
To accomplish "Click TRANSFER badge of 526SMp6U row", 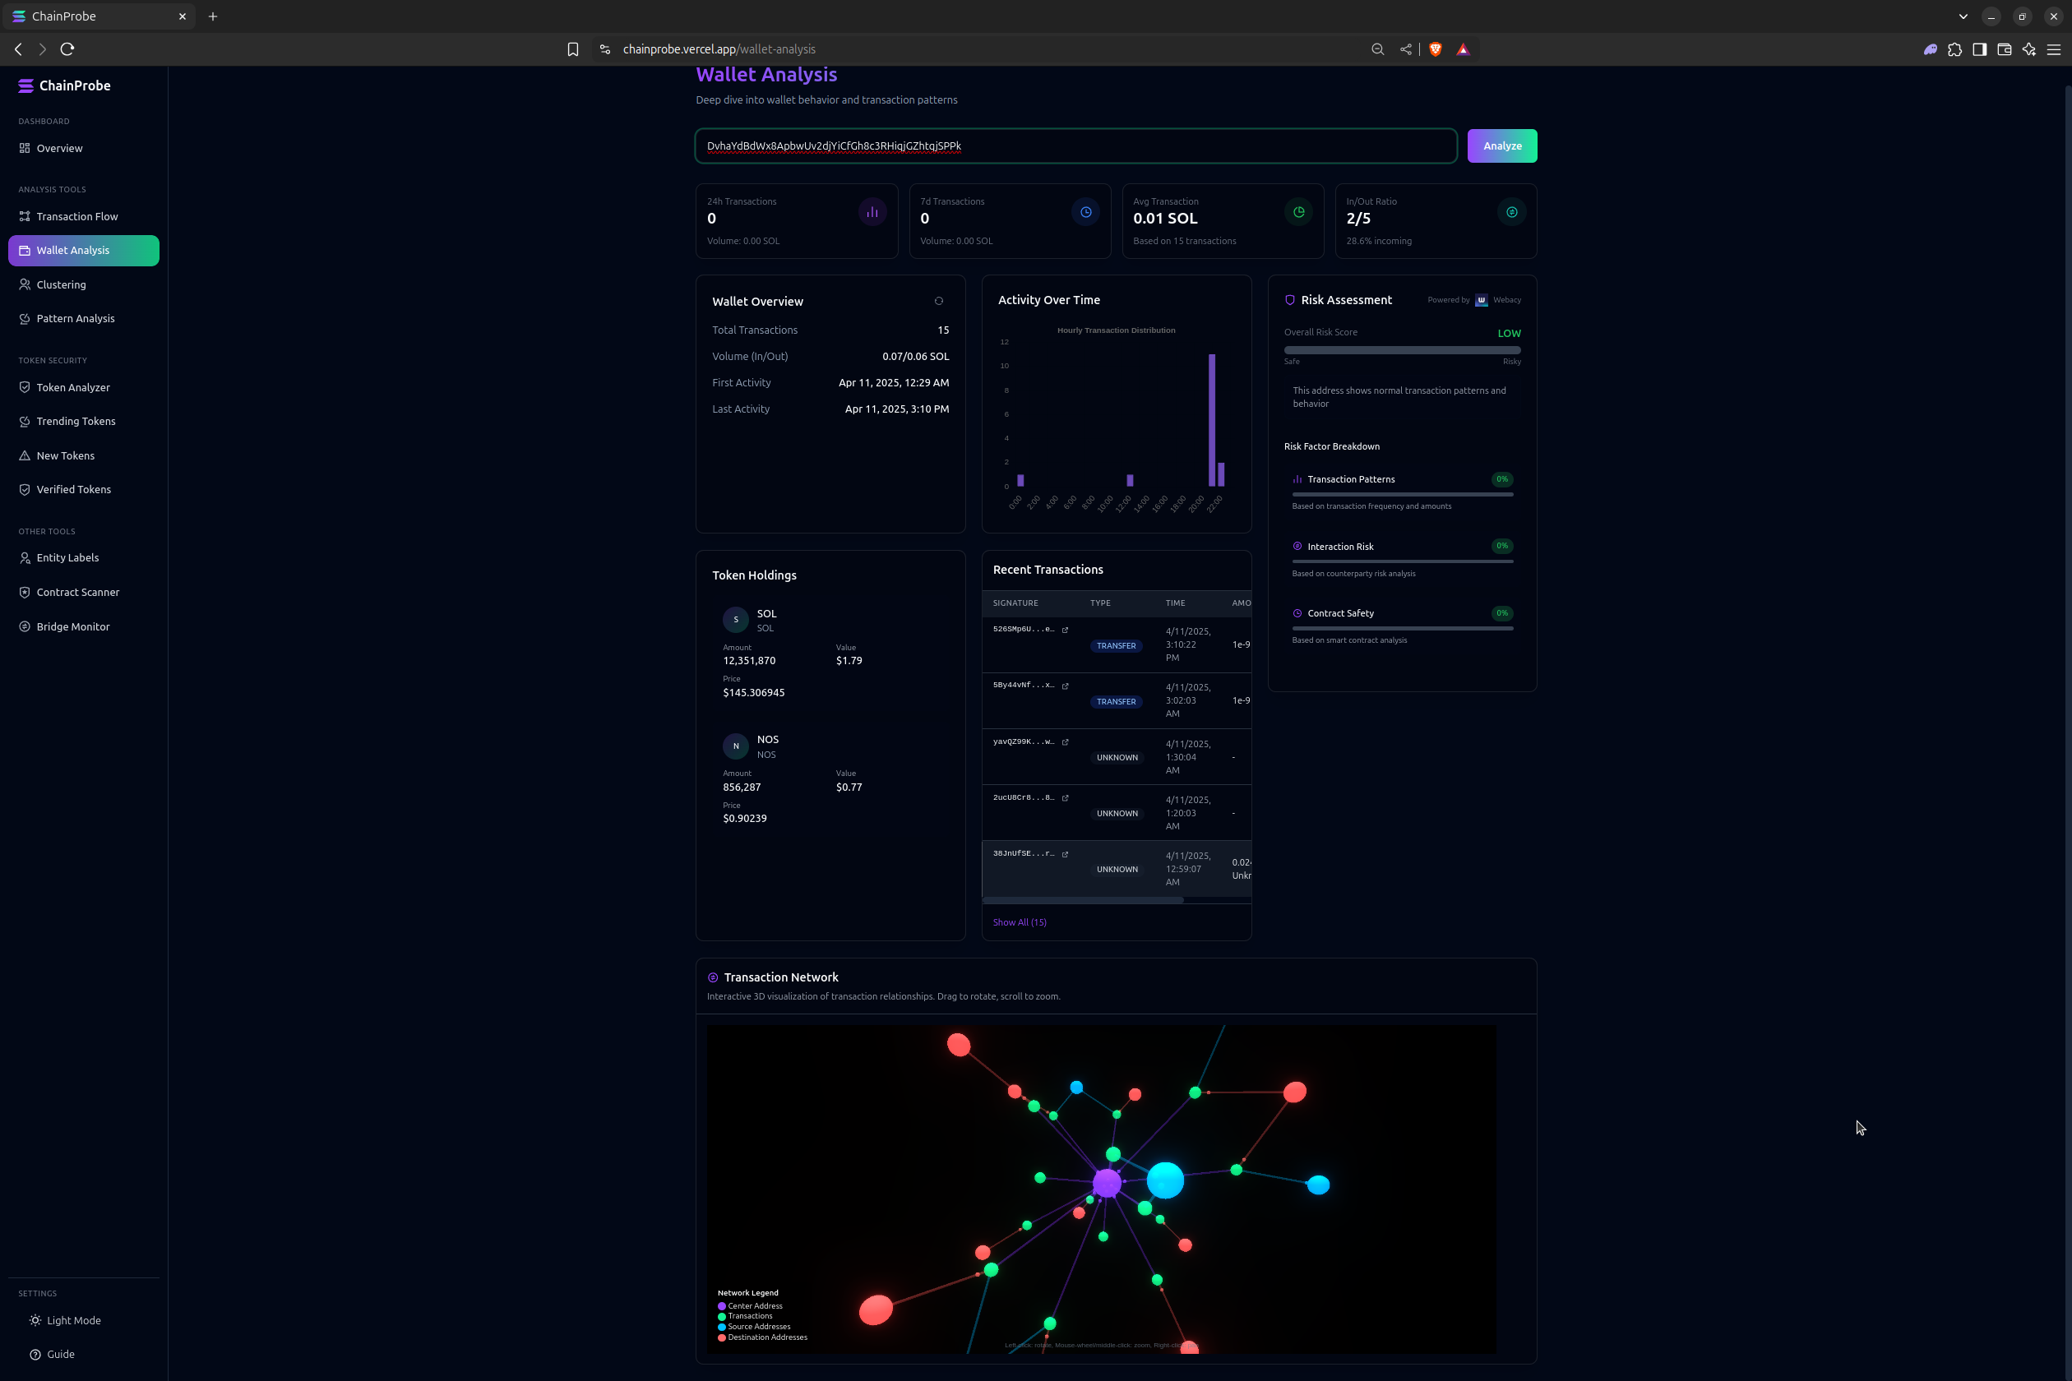I will [1117, 645].
